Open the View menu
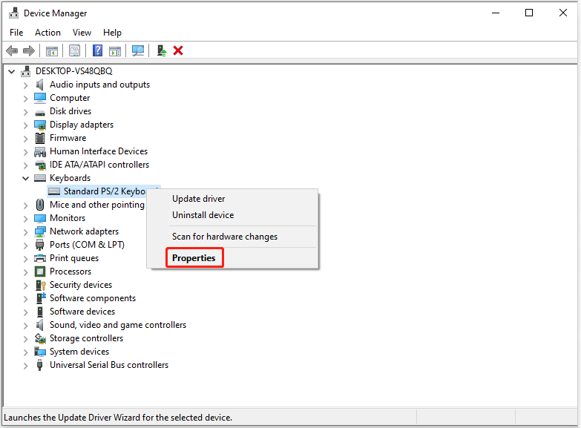581x428 pixels. click(x=82, y=33)
